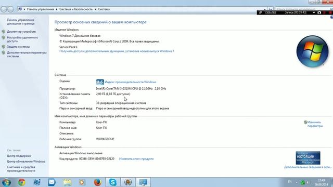
Task: Expand the arrow after Панель управления breadcrumb
Action: point(57,9)
